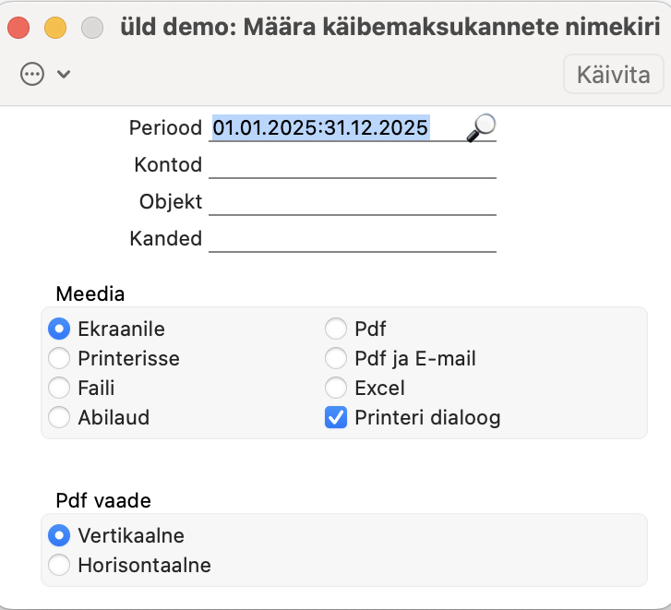
Task: Click the Objekt input field
Action: (353, 201)
